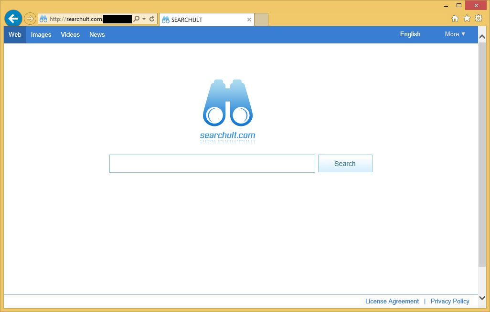The height and width of the screenshot is (312, 490).
Task: Close the SEARCHULT tab
Action: point(249,20)
